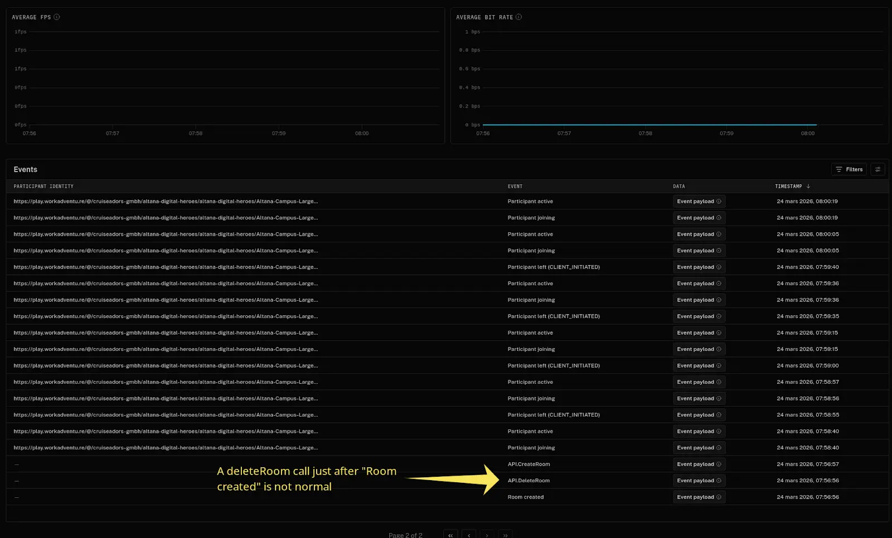The height and width of the screenshot is (538, 892).
Task: Open Event payload for Participant left at 07:58:55
Action: [699, 415]
